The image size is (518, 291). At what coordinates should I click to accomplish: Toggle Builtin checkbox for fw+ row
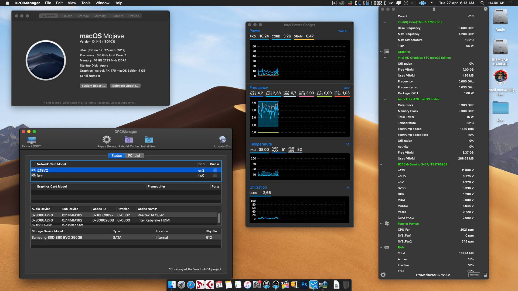point(215,175)
